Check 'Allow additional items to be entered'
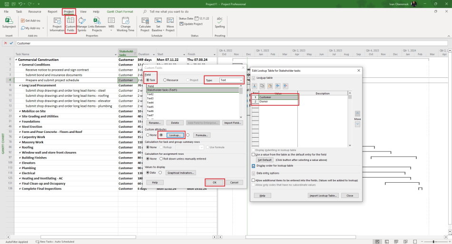The height and width of the screenshot is (244, 452). click(254, 180)
